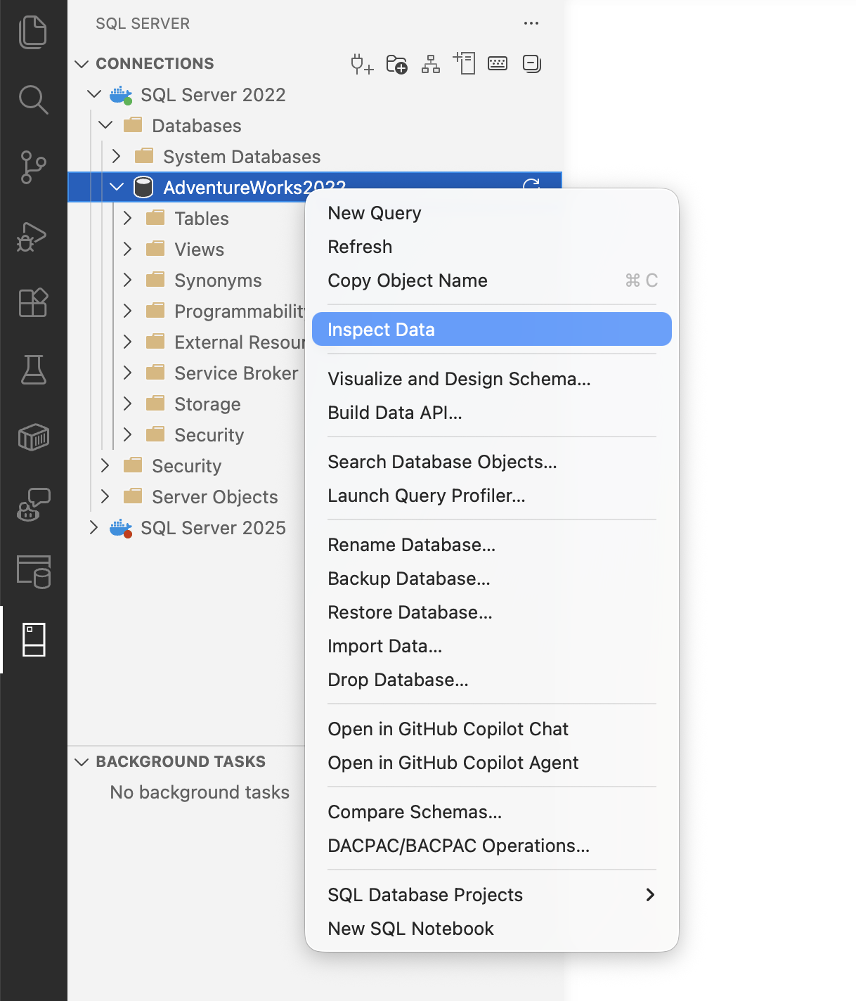Click the 'No background tasks' text

click(x=200, y=792)
